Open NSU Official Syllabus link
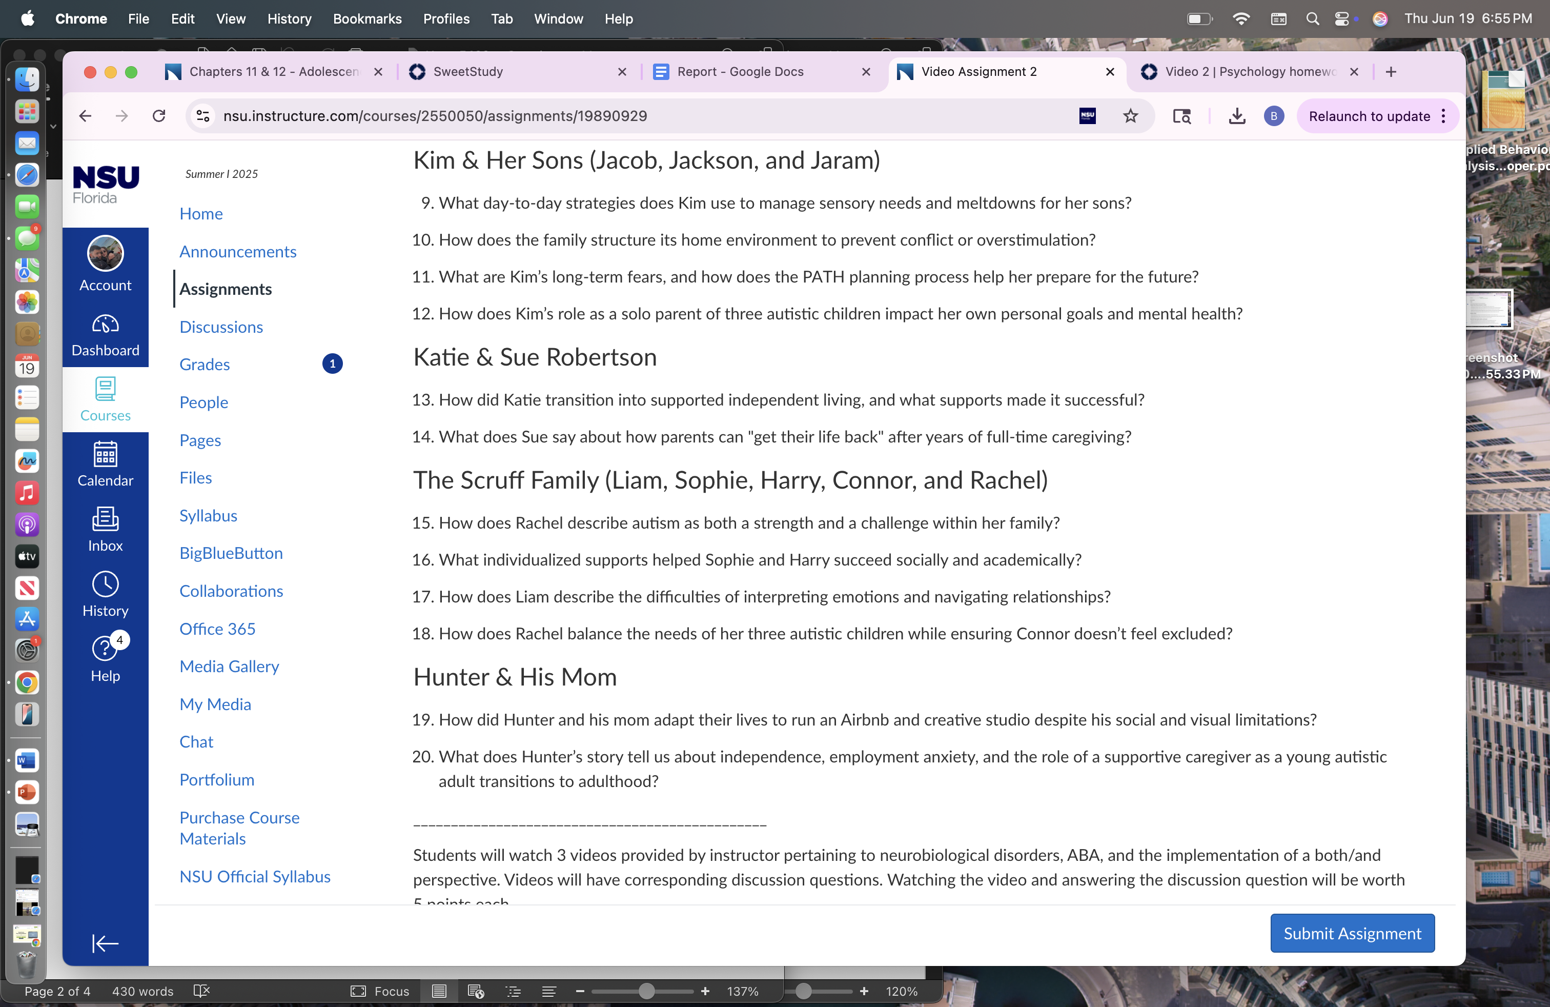The image size is (1550, 1007). (255, 876)
